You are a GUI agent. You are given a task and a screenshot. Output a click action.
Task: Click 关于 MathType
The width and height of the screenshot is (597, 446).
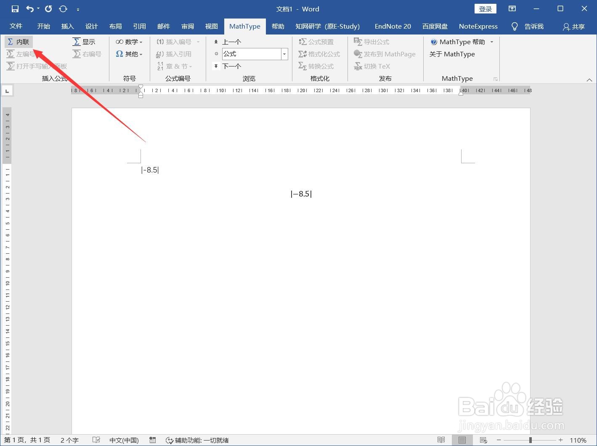[x=452, y=54]
